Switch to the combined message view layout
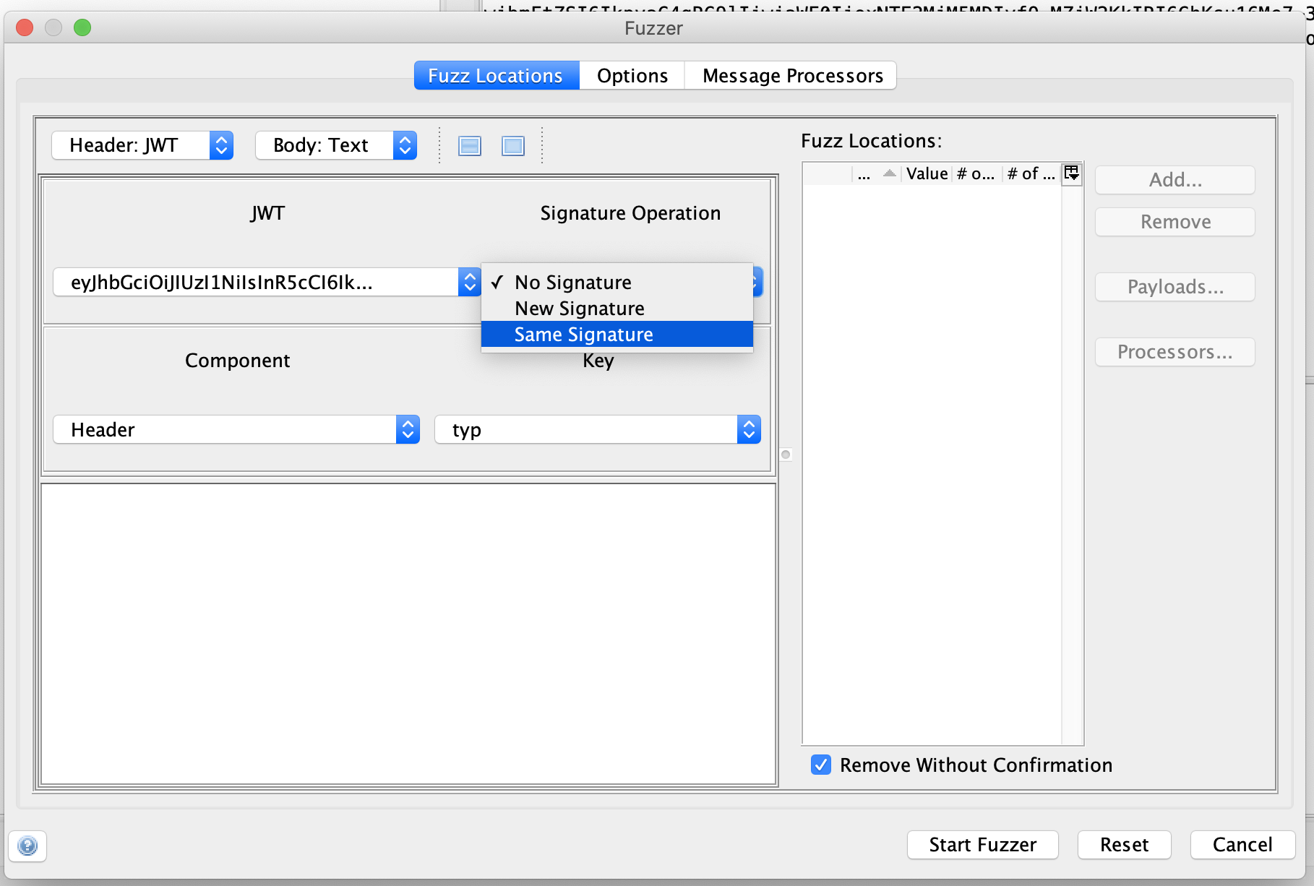Viewport: 1314px width, 886px height. click(513, 145)
